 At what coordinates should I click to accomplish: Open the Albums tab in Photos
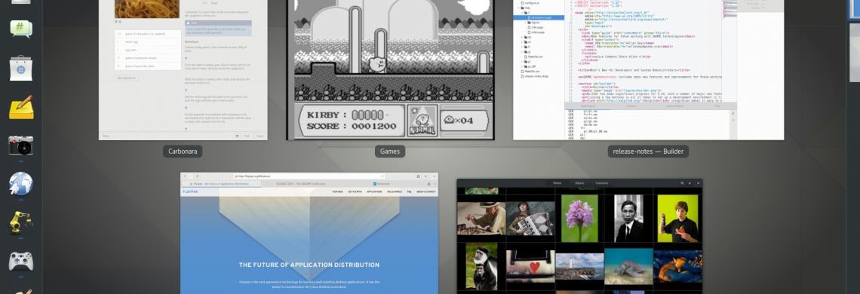[x=579, y=182]
